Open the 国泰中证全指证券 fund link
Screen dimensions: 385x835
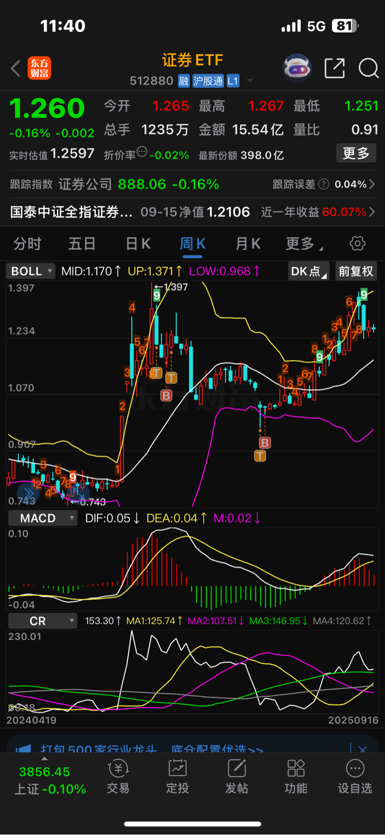point(72,212)
